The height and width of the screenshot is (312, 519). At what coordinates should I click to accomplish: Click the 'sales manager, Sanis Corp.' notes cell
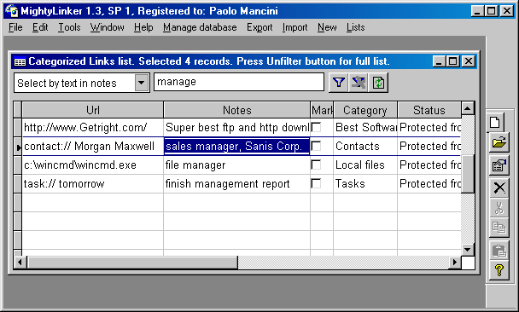pos(237,146)
